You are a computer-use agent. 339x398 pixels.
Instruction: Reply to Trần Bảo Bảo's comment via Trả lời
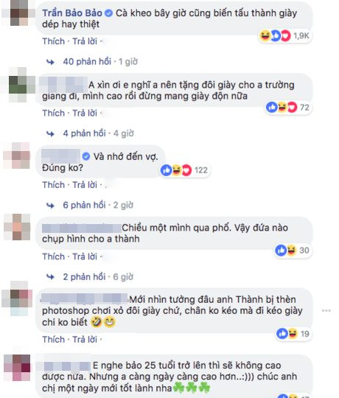point(85,41)
